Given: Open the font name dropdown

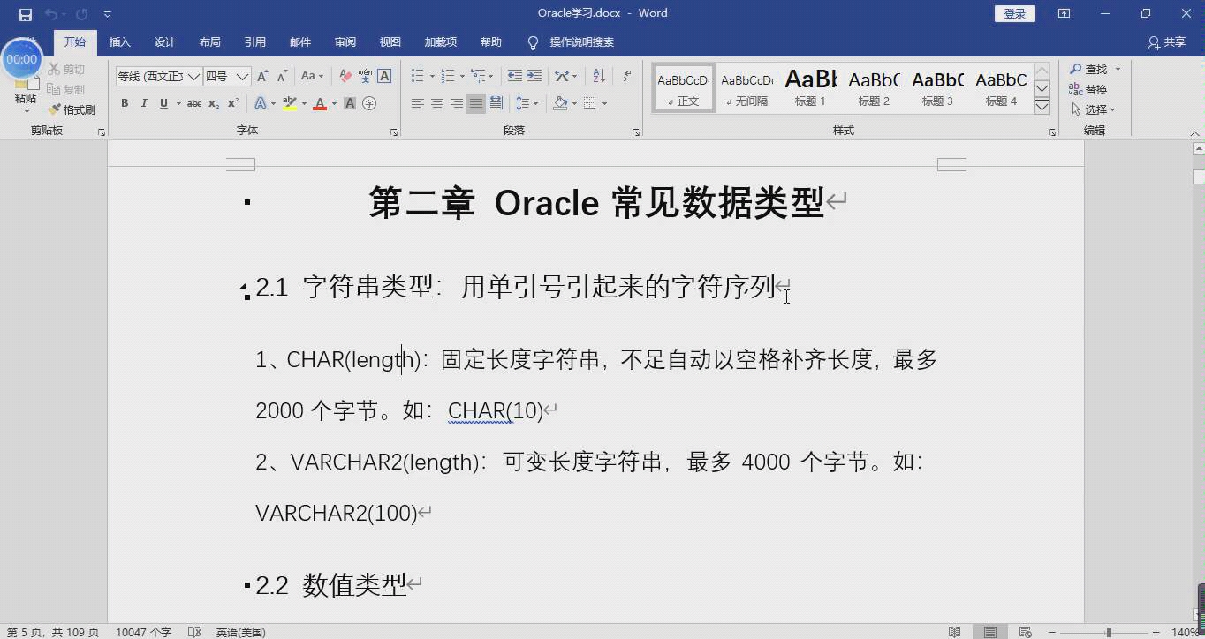Looking at the screenshot, I should point(193,77).
